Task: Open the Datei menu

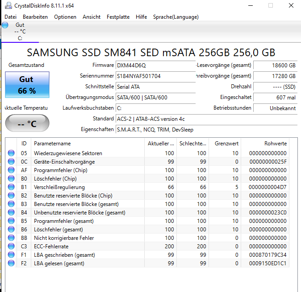Action: 10,17
